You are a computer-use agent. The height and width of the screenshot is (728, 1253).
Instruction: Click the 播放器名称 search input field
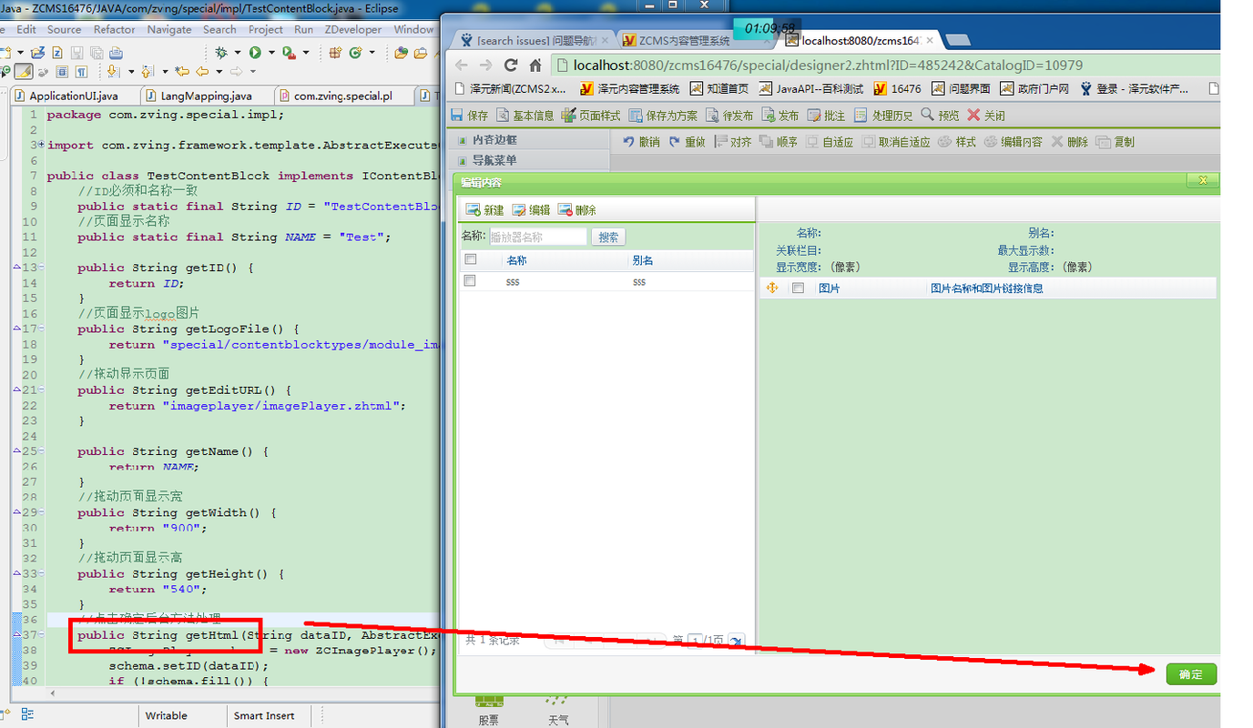point(538,237)
